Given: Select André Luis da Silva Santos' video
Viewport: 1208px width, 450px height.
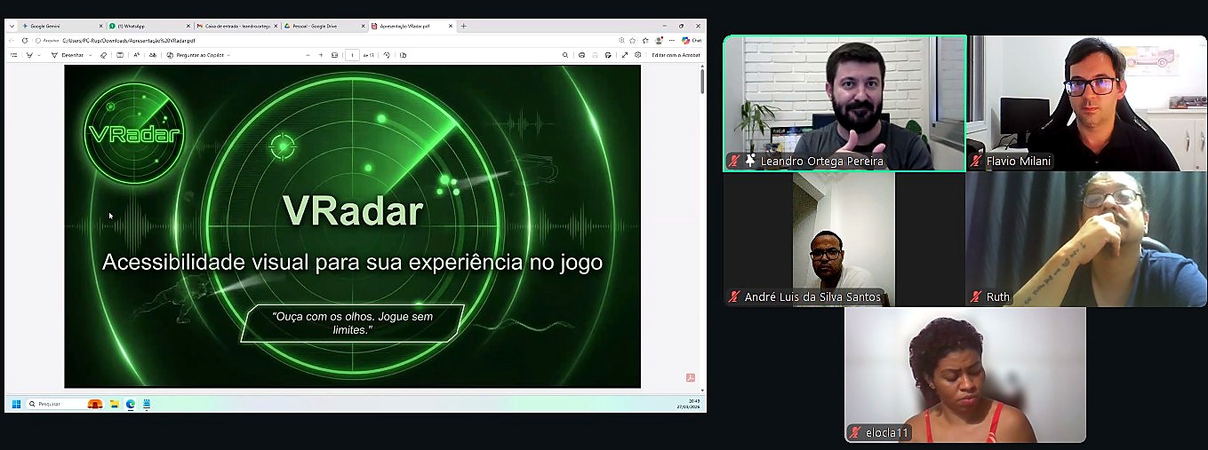Looking at the screenshot, I should click(x=844, y=240).
